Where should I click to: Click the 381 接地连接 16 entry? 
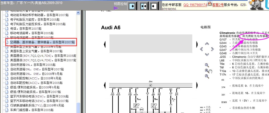(243, 93)
